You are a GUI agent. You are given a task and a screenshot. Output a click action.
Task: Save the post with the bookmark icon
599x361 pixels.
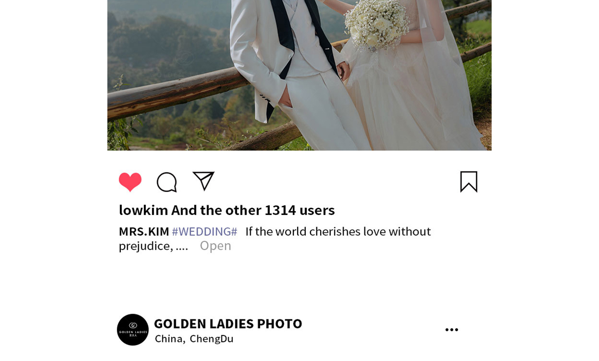469,182
